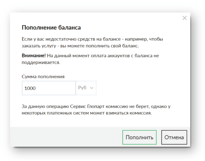Click the commission note about Сервис Глопарт
Image resolution: width=205 pixels, height=161 pixels.
pos(96,110)
